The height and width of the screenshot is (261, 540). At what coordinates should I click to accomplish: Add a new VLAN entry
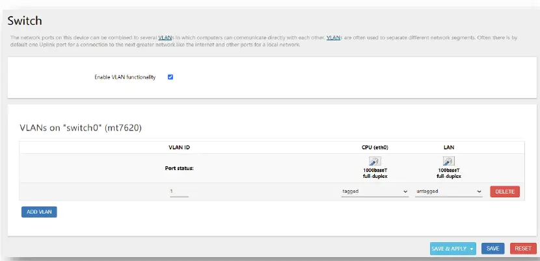point(39,212)
